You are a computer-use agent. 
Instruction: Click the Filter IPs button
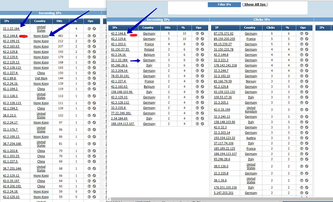coord(224,4)
